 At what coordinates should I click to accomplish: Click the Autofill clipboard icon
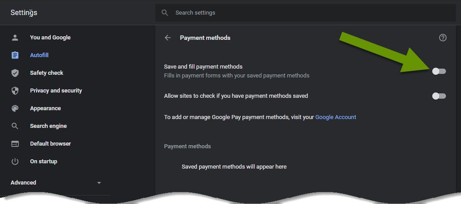click(x=15, y=55)
